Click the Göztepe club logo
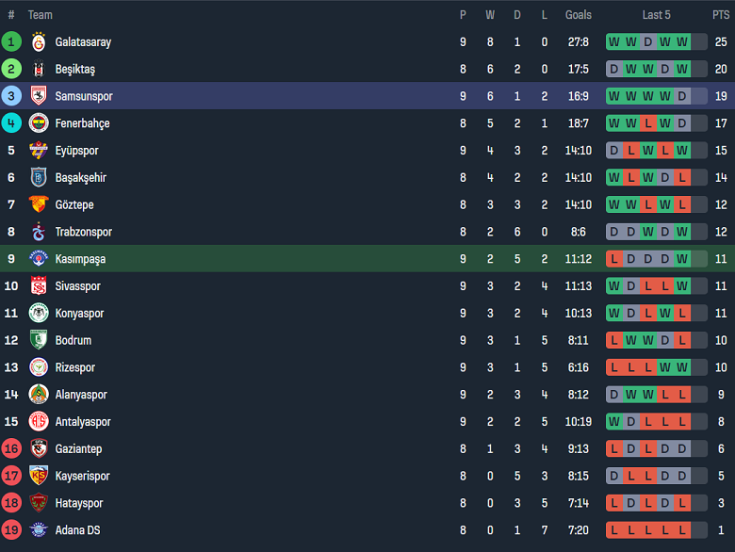Screen dimensions: 735x552 [x=39, y=204]
